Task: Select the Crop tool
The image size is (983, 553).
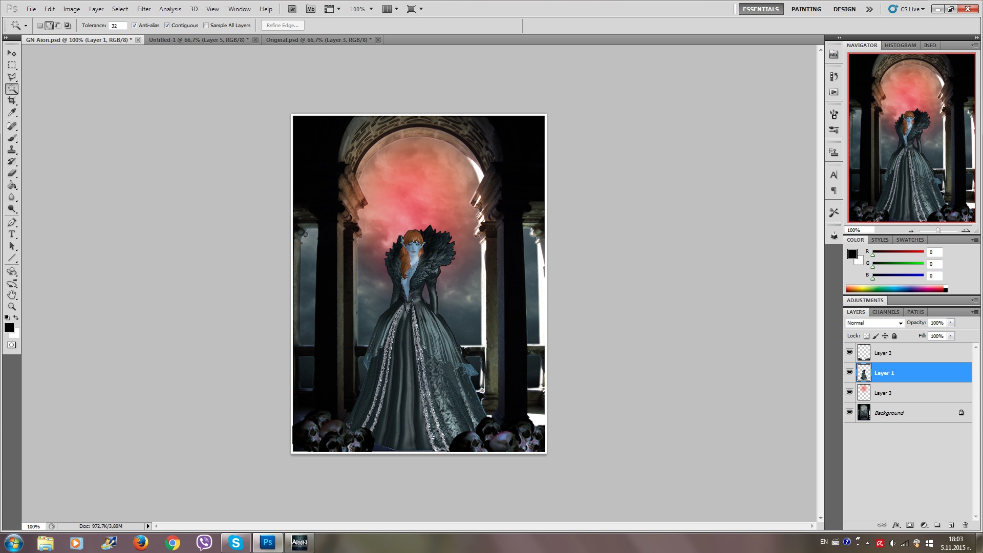Action: pos(12,100)
